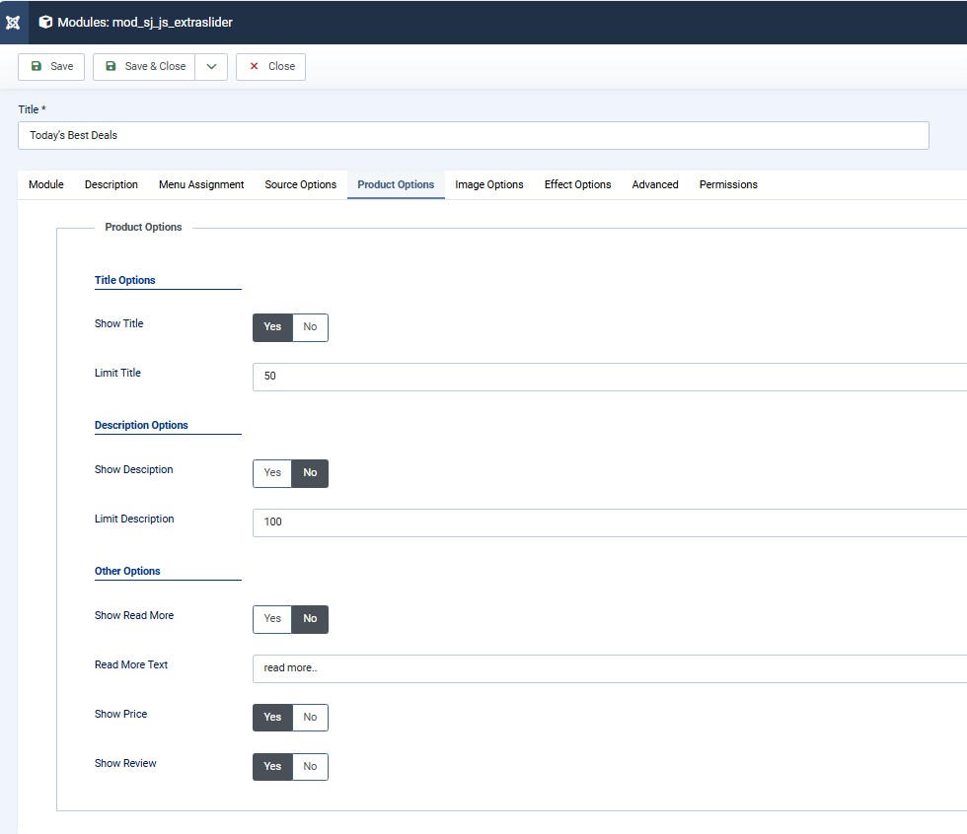Open the Image Options tab

(x=489, y=184)
